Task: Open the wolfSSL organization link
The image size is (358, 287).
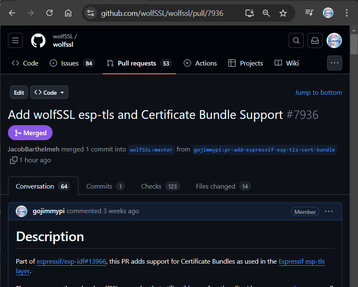Action: pyautogui.click(x=63, y=37)
